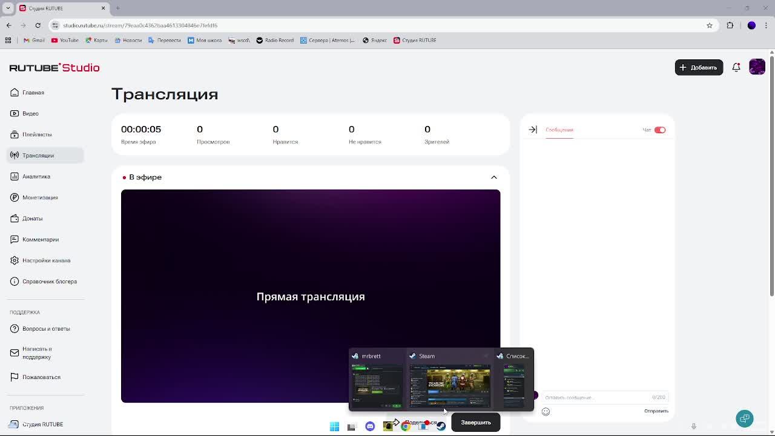The width and height of the screenshot is (775, 436).
Task: Open Студия RUTUBE bookmark
Action: [x=415, y=40]
